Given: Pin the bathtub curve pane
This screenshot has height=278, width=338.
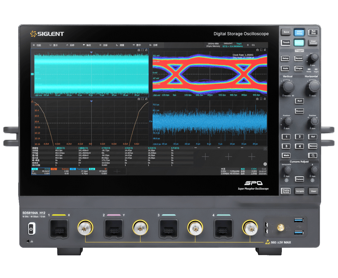Looking at the screenshot, I should 146,99.
